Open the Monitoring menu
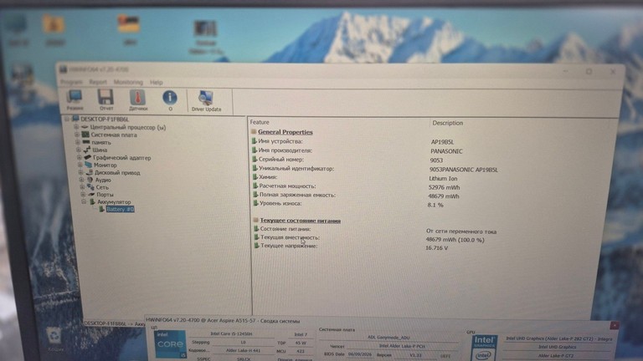 point(128,82)
